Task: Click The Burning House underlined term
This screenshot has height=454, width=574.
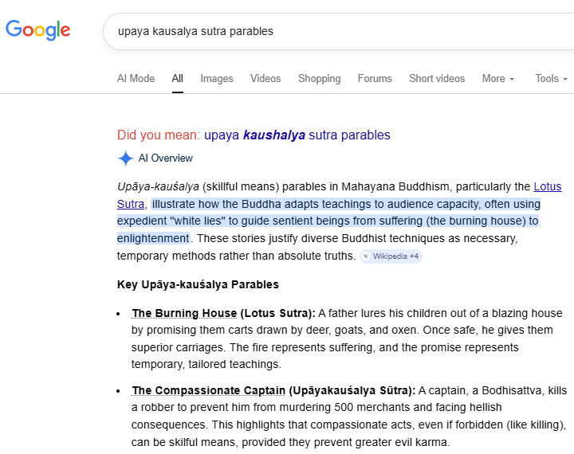Action: (184, 313)
